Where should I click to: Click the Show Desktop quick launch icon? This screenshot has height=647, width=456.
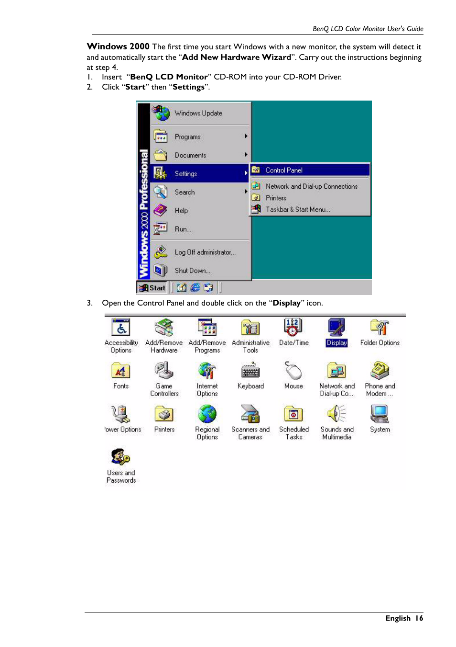pyautogui.click(x=182, y=287)
